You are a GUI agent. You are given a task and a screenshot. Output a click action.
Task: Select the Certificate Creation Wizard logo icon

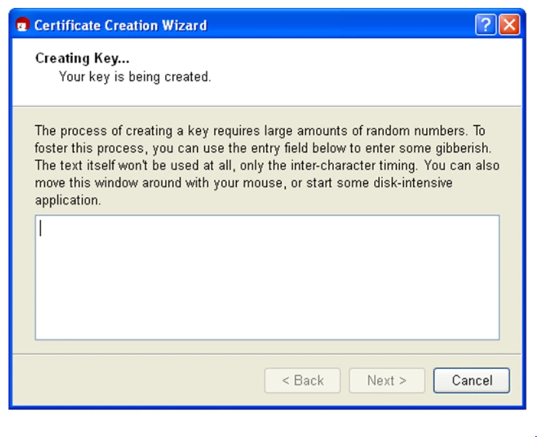click(22, 25)
